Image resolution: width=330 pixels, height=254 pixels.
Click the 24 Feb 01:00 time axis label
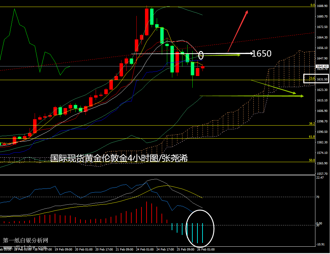(145, 250)
